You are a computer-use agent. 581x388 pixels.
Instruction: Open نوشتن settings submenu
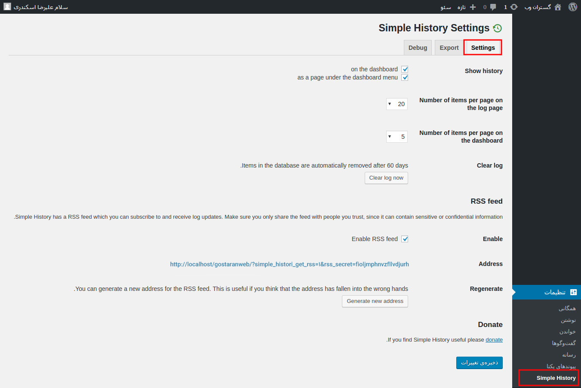(x=568, y=320)
